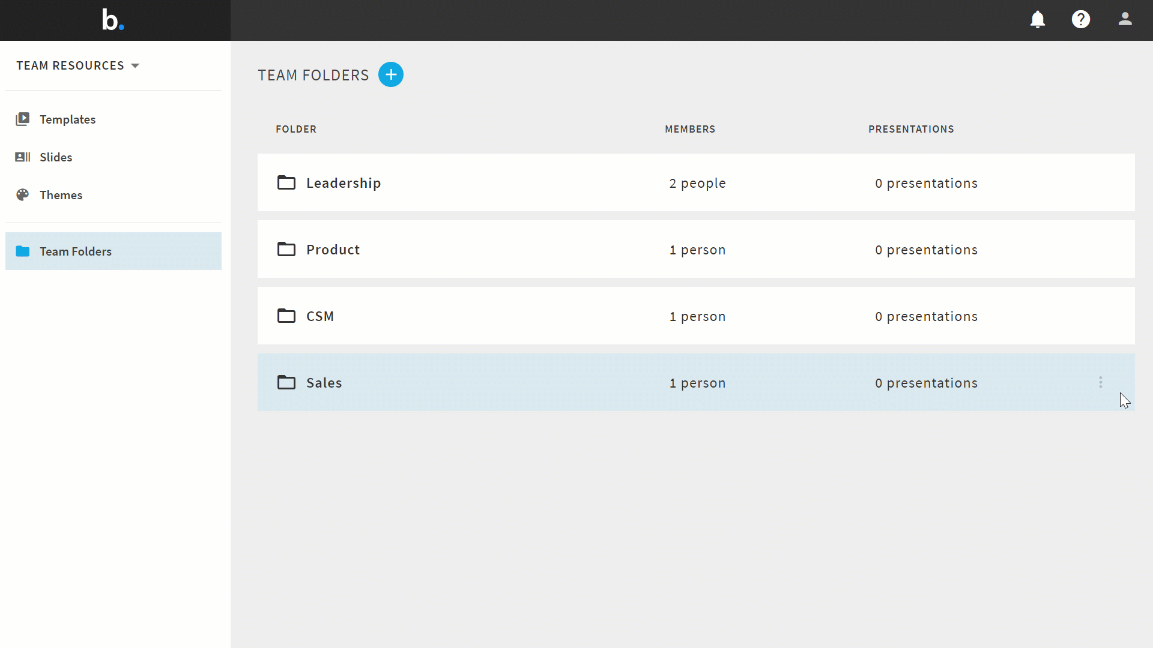1153x648 pixels.
Task: Open the Sales folder name
Action: 324,383
